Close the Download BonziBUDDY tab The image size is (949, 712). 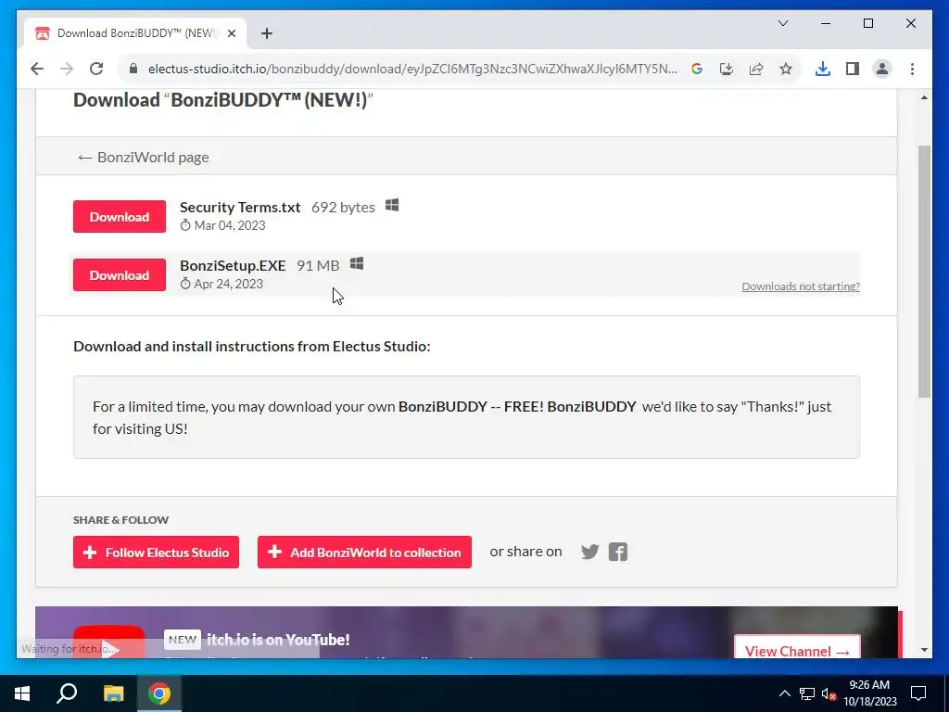(x=231, y=33)
